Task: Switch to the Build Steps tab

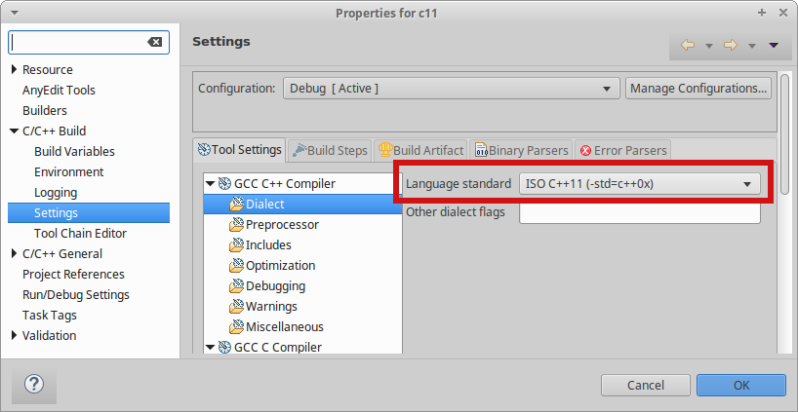Action: coord(330,150)
